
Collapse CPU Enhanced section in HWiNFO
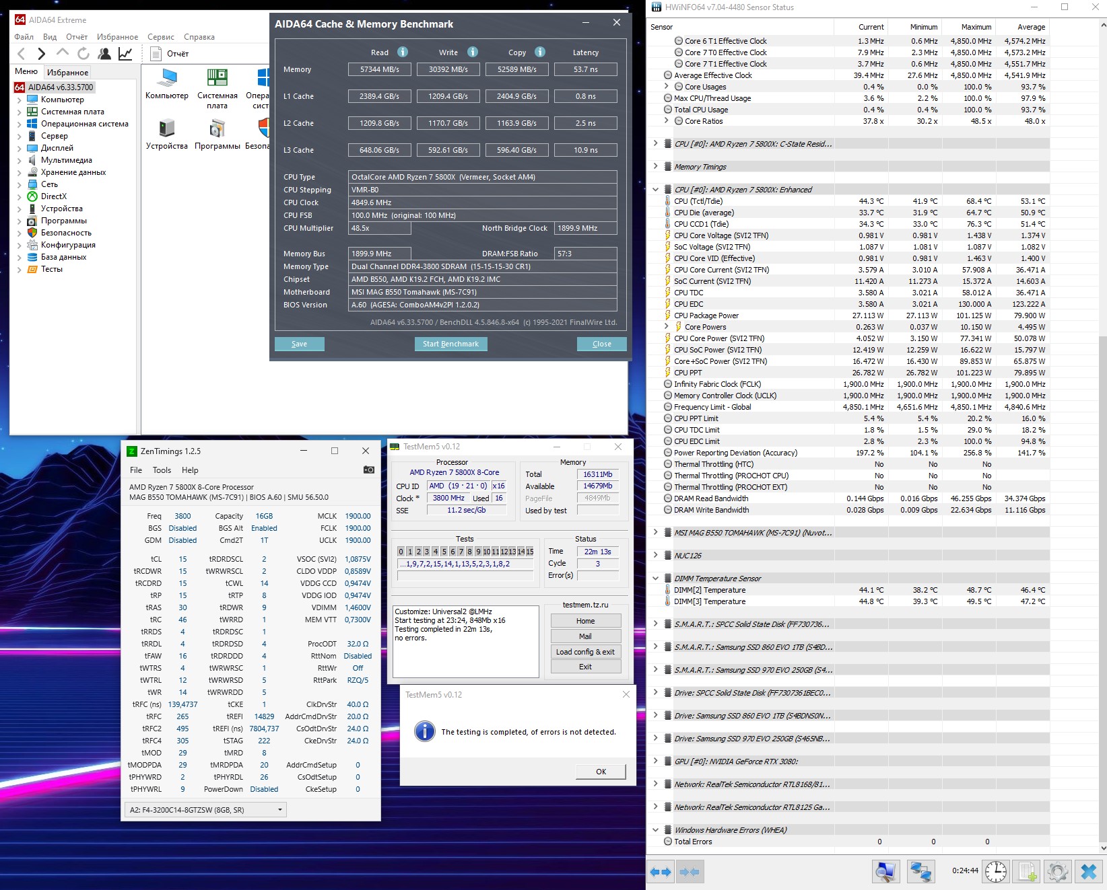[x=655, y=189]
